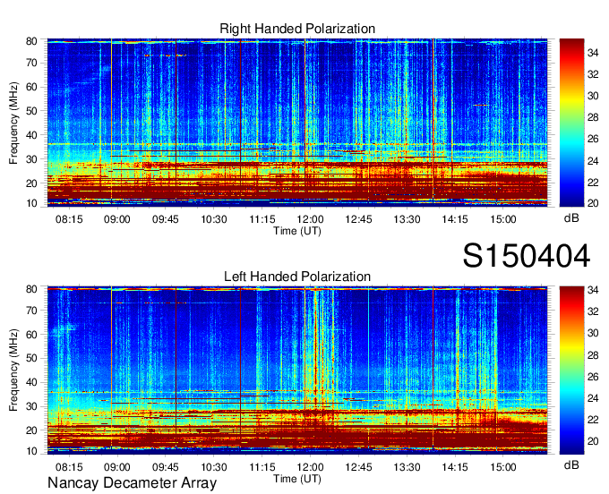Click the 09:00 time tick on Right Handed plot
The height and width of the screenshot is (494, 609).
point(117,219)
